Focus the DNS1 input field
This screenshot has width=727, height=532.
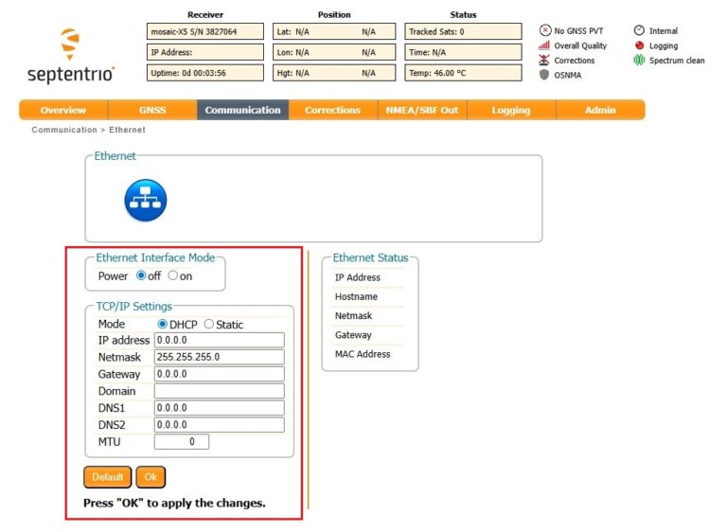click(220, 408)
